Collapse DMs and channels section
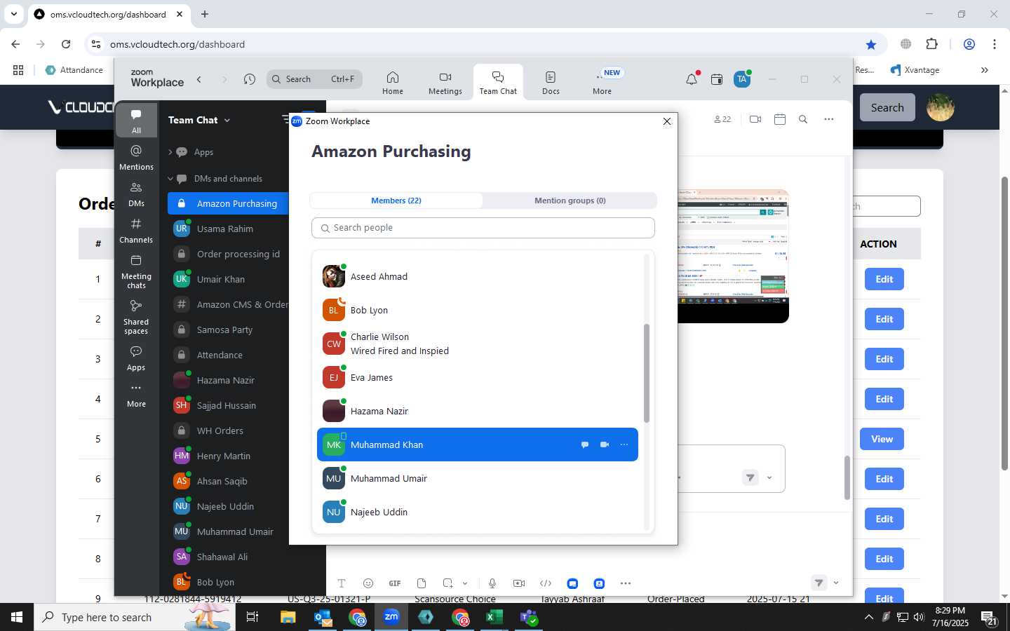Screen dimensions: 1010x631 pyautogui.click(x=170, y=179)
